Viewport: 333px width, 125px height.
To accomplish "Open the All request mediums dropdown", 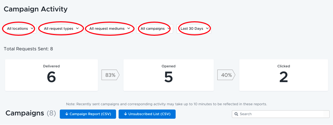I will pos(109,29).
